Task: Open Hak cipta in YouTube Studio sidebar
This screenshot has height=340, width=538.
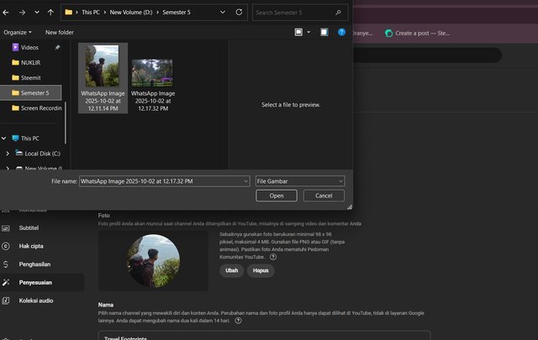Action: (31, 246)
